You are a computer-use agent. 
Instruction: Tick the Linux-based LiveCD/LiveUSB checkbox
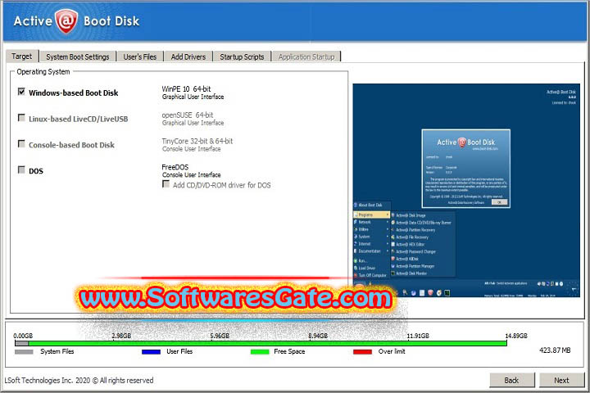tap(21, 118)
